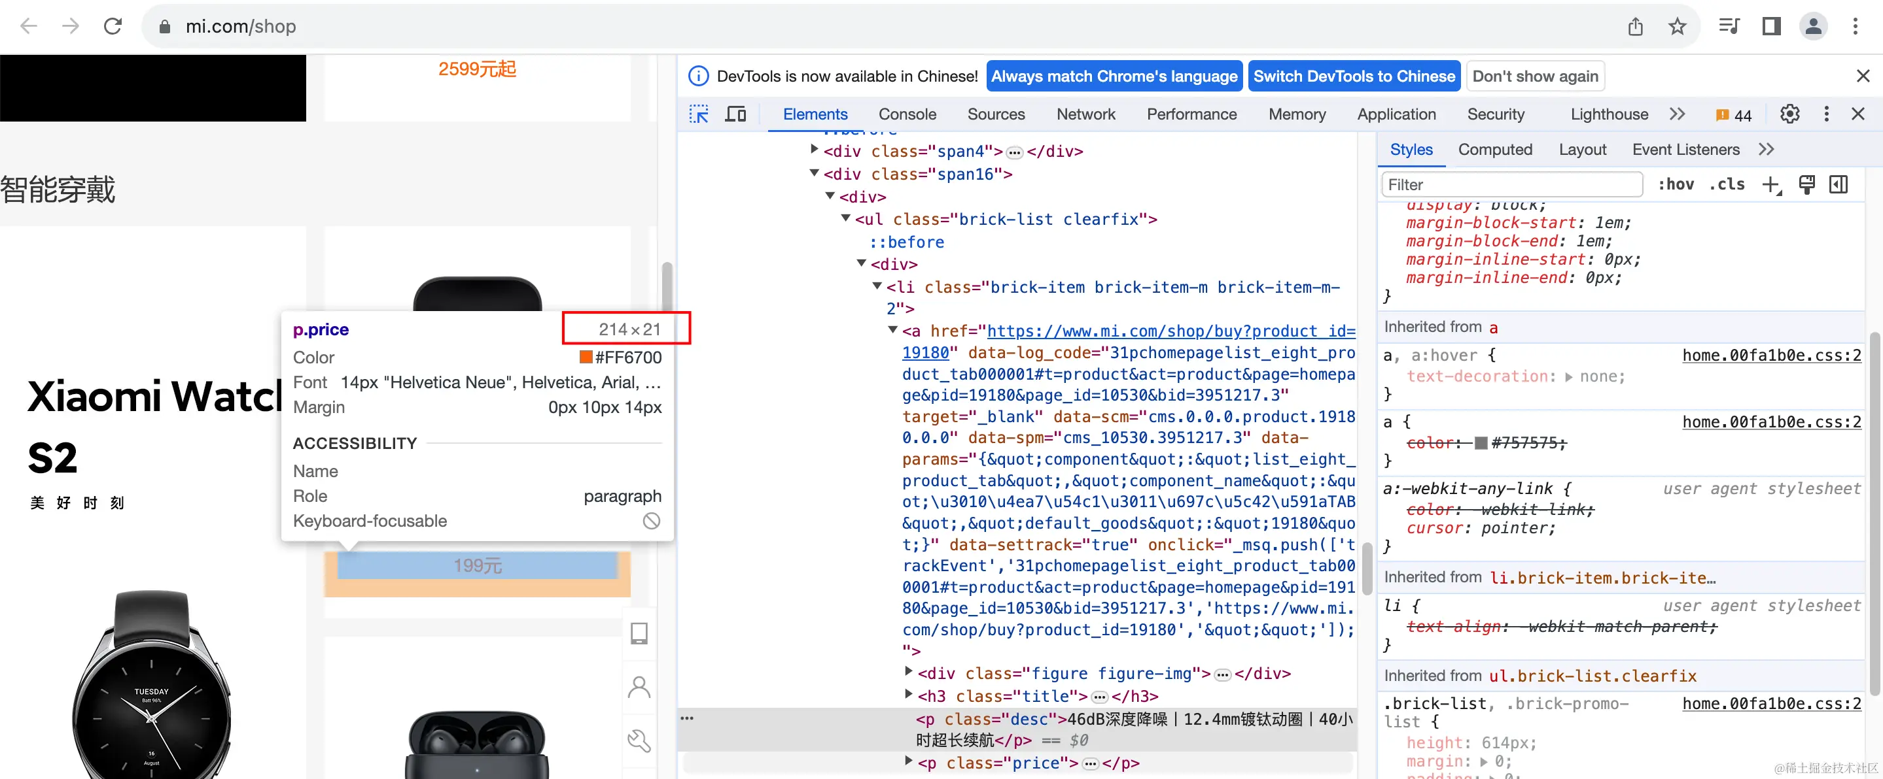Switch to the Console tab
Screen dimensions: 1883x779
click(906, 114)
